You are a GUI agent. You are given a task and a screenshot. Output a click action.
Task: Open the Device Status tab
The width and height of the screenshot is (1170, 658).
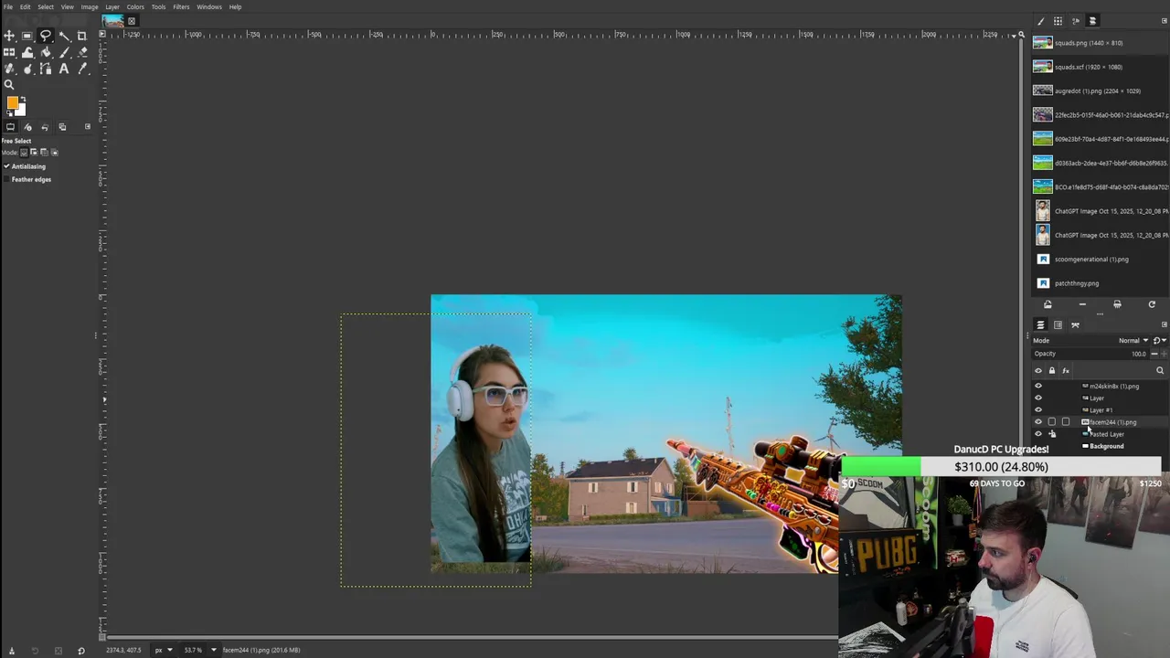point(27,127)
